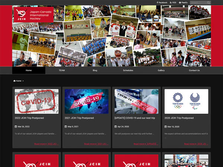Select the Home navigation tab
The height and width of the screenshot is (167, 223).
(x=29, y=70)
